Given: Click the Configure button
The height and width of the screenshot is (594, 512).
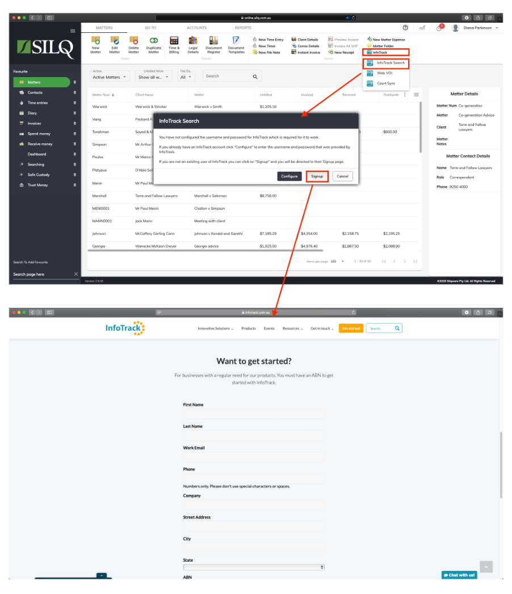Looking at the screenshot, I should (289, 176).
